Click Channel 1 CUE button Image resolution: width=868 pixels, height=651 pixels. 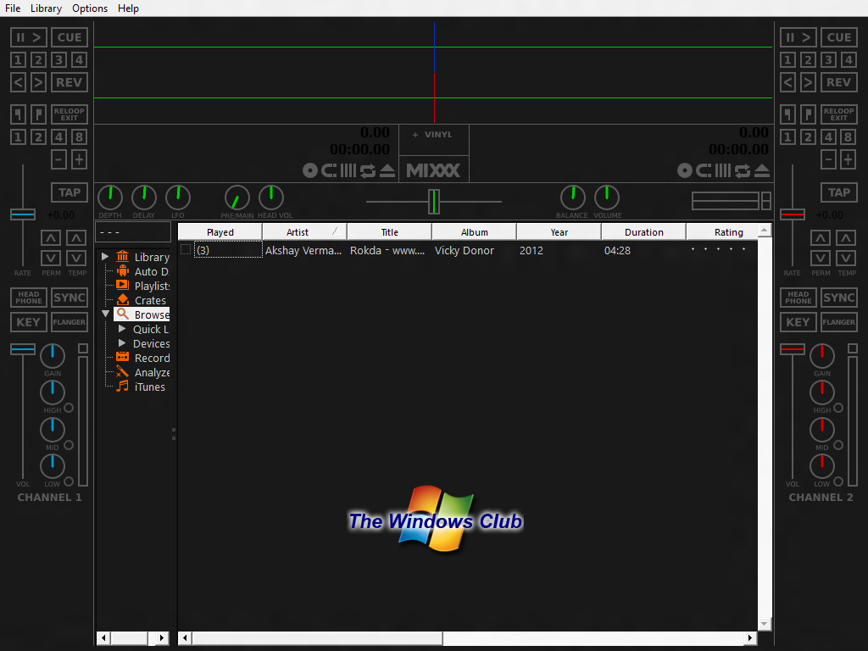(x=70, y=37)
